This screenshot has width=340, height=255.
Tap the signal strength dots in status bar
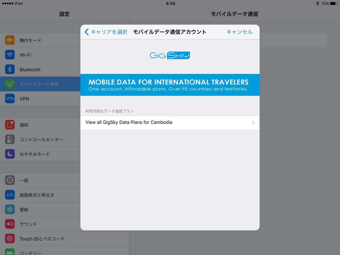7,4
